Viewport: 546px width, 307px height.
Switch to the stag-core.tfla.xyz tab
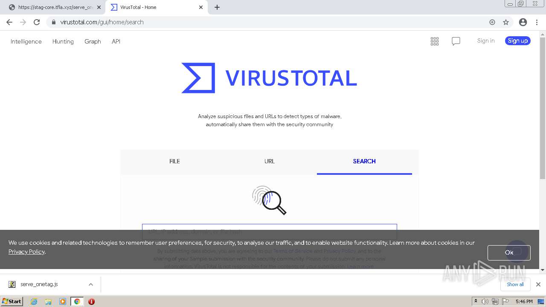coord(55,7)
